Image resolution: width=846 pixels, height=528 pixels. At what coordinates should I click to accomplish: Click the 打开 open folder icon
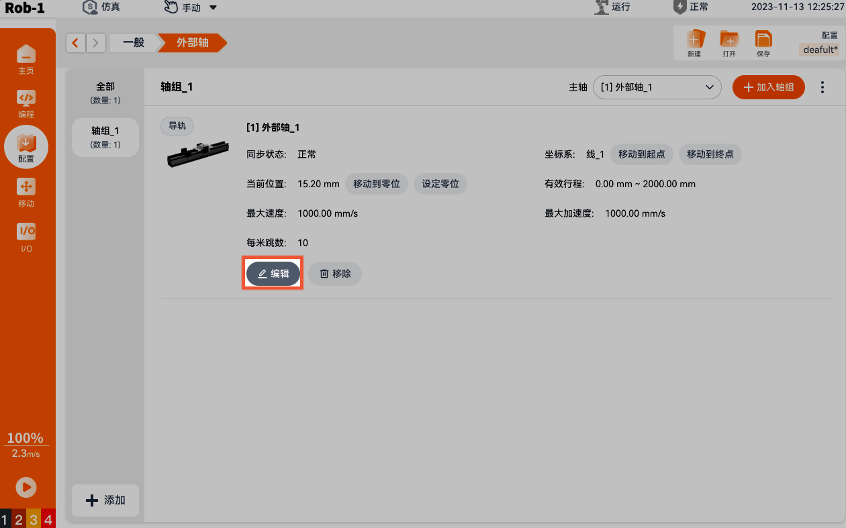click(729, 44)
